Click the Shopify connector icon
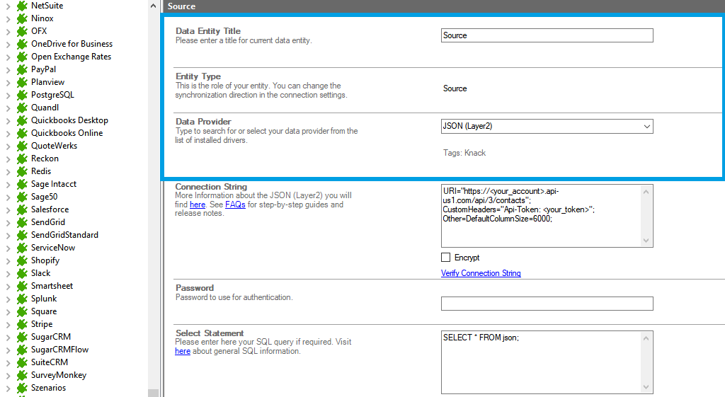Viewport: 725px width, 397px height. click(22, 260)
